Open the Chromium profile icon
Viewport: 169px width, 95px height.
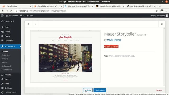tap(162, 11)
